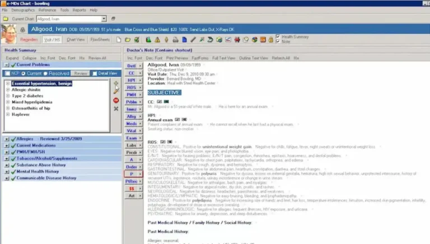This screenshot has height=244, width=430.
Task: Click the yellow warning triangle toolbar icon
Action: (157, 40)
